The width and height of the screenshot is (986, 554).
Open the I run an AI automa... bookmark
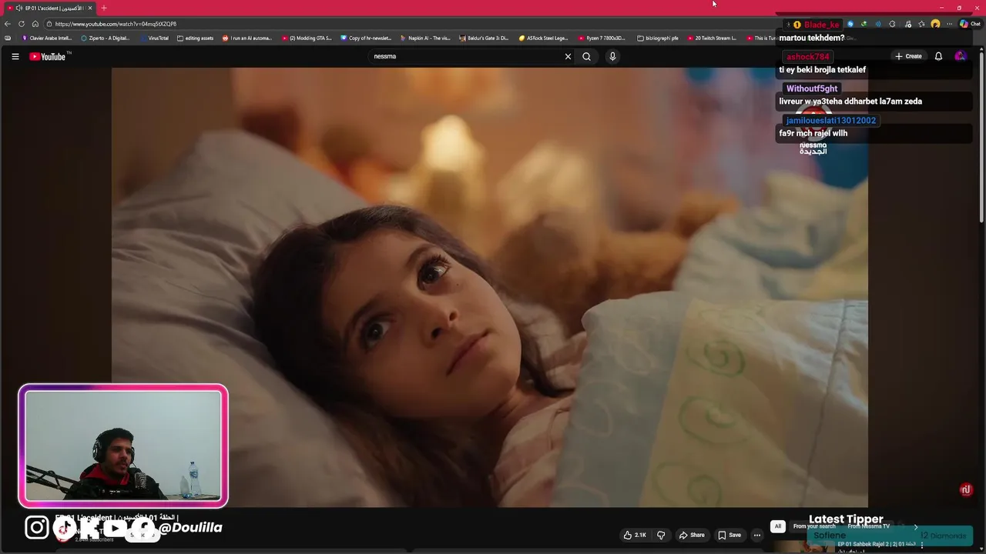click(247, 38)
